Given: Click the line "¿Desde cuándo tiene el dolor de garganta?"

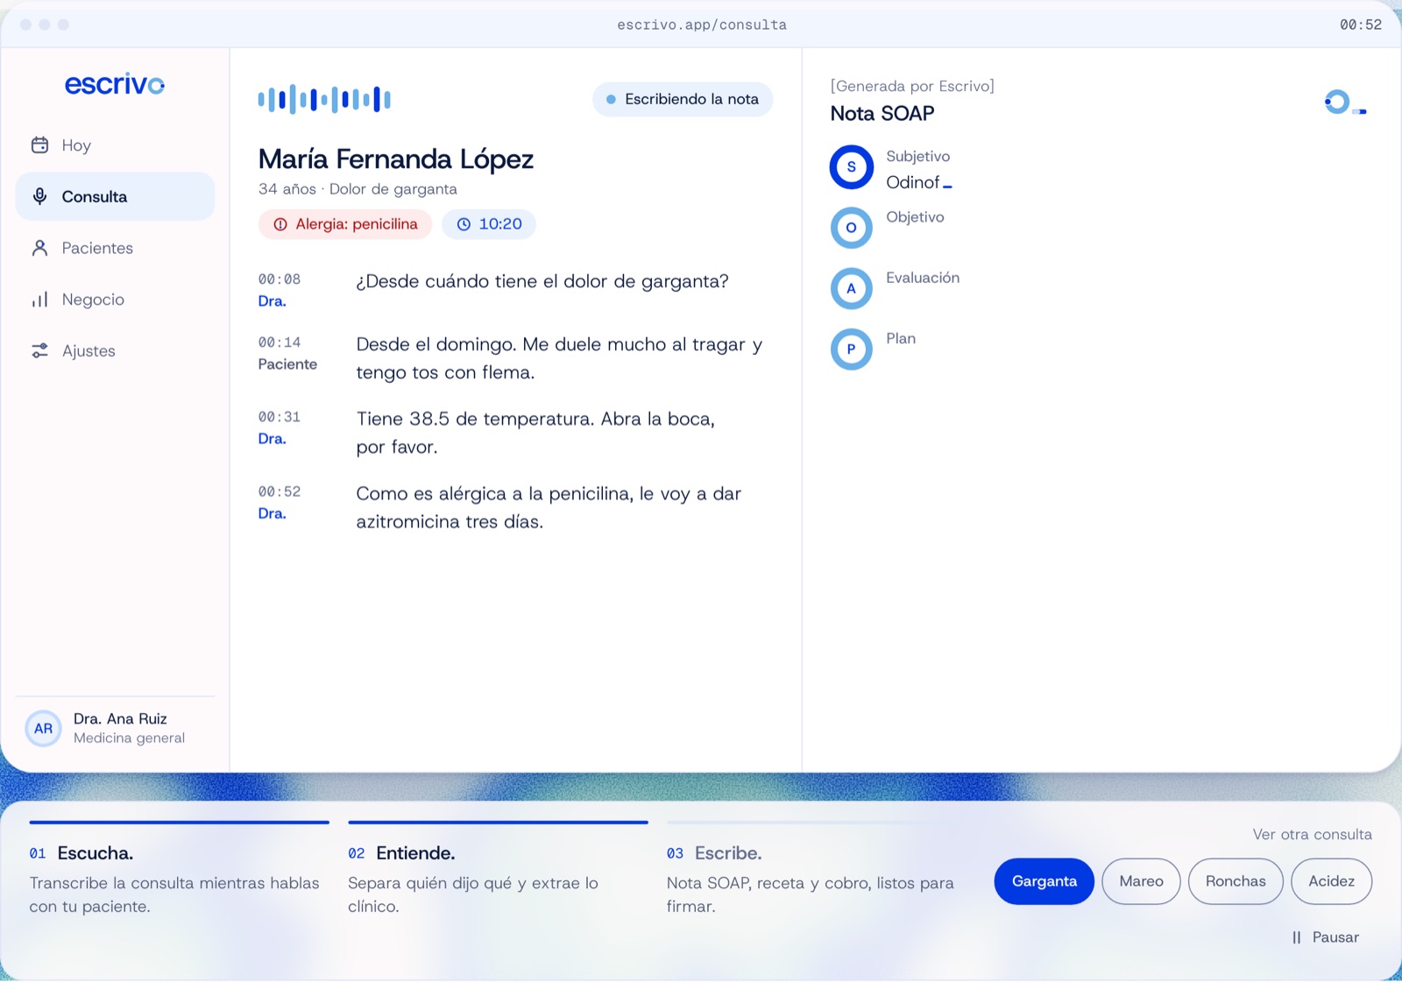Looking at the screenshot, I should [x=542, y=281].
